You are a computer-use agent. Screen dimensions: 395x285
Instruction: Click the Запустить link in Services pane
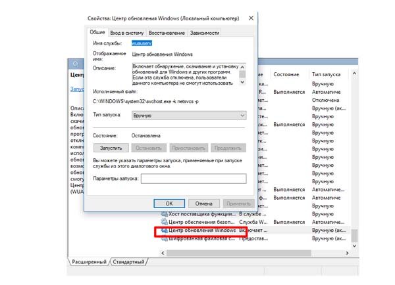click(x=77, y=89)
